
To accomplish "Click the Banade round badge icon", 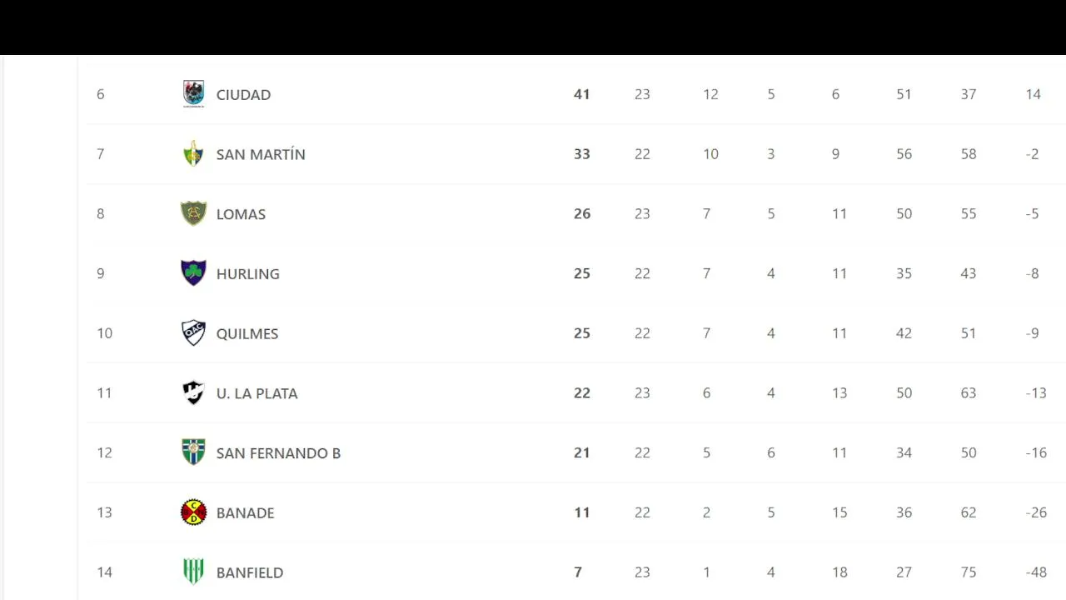I will [193, 512].
